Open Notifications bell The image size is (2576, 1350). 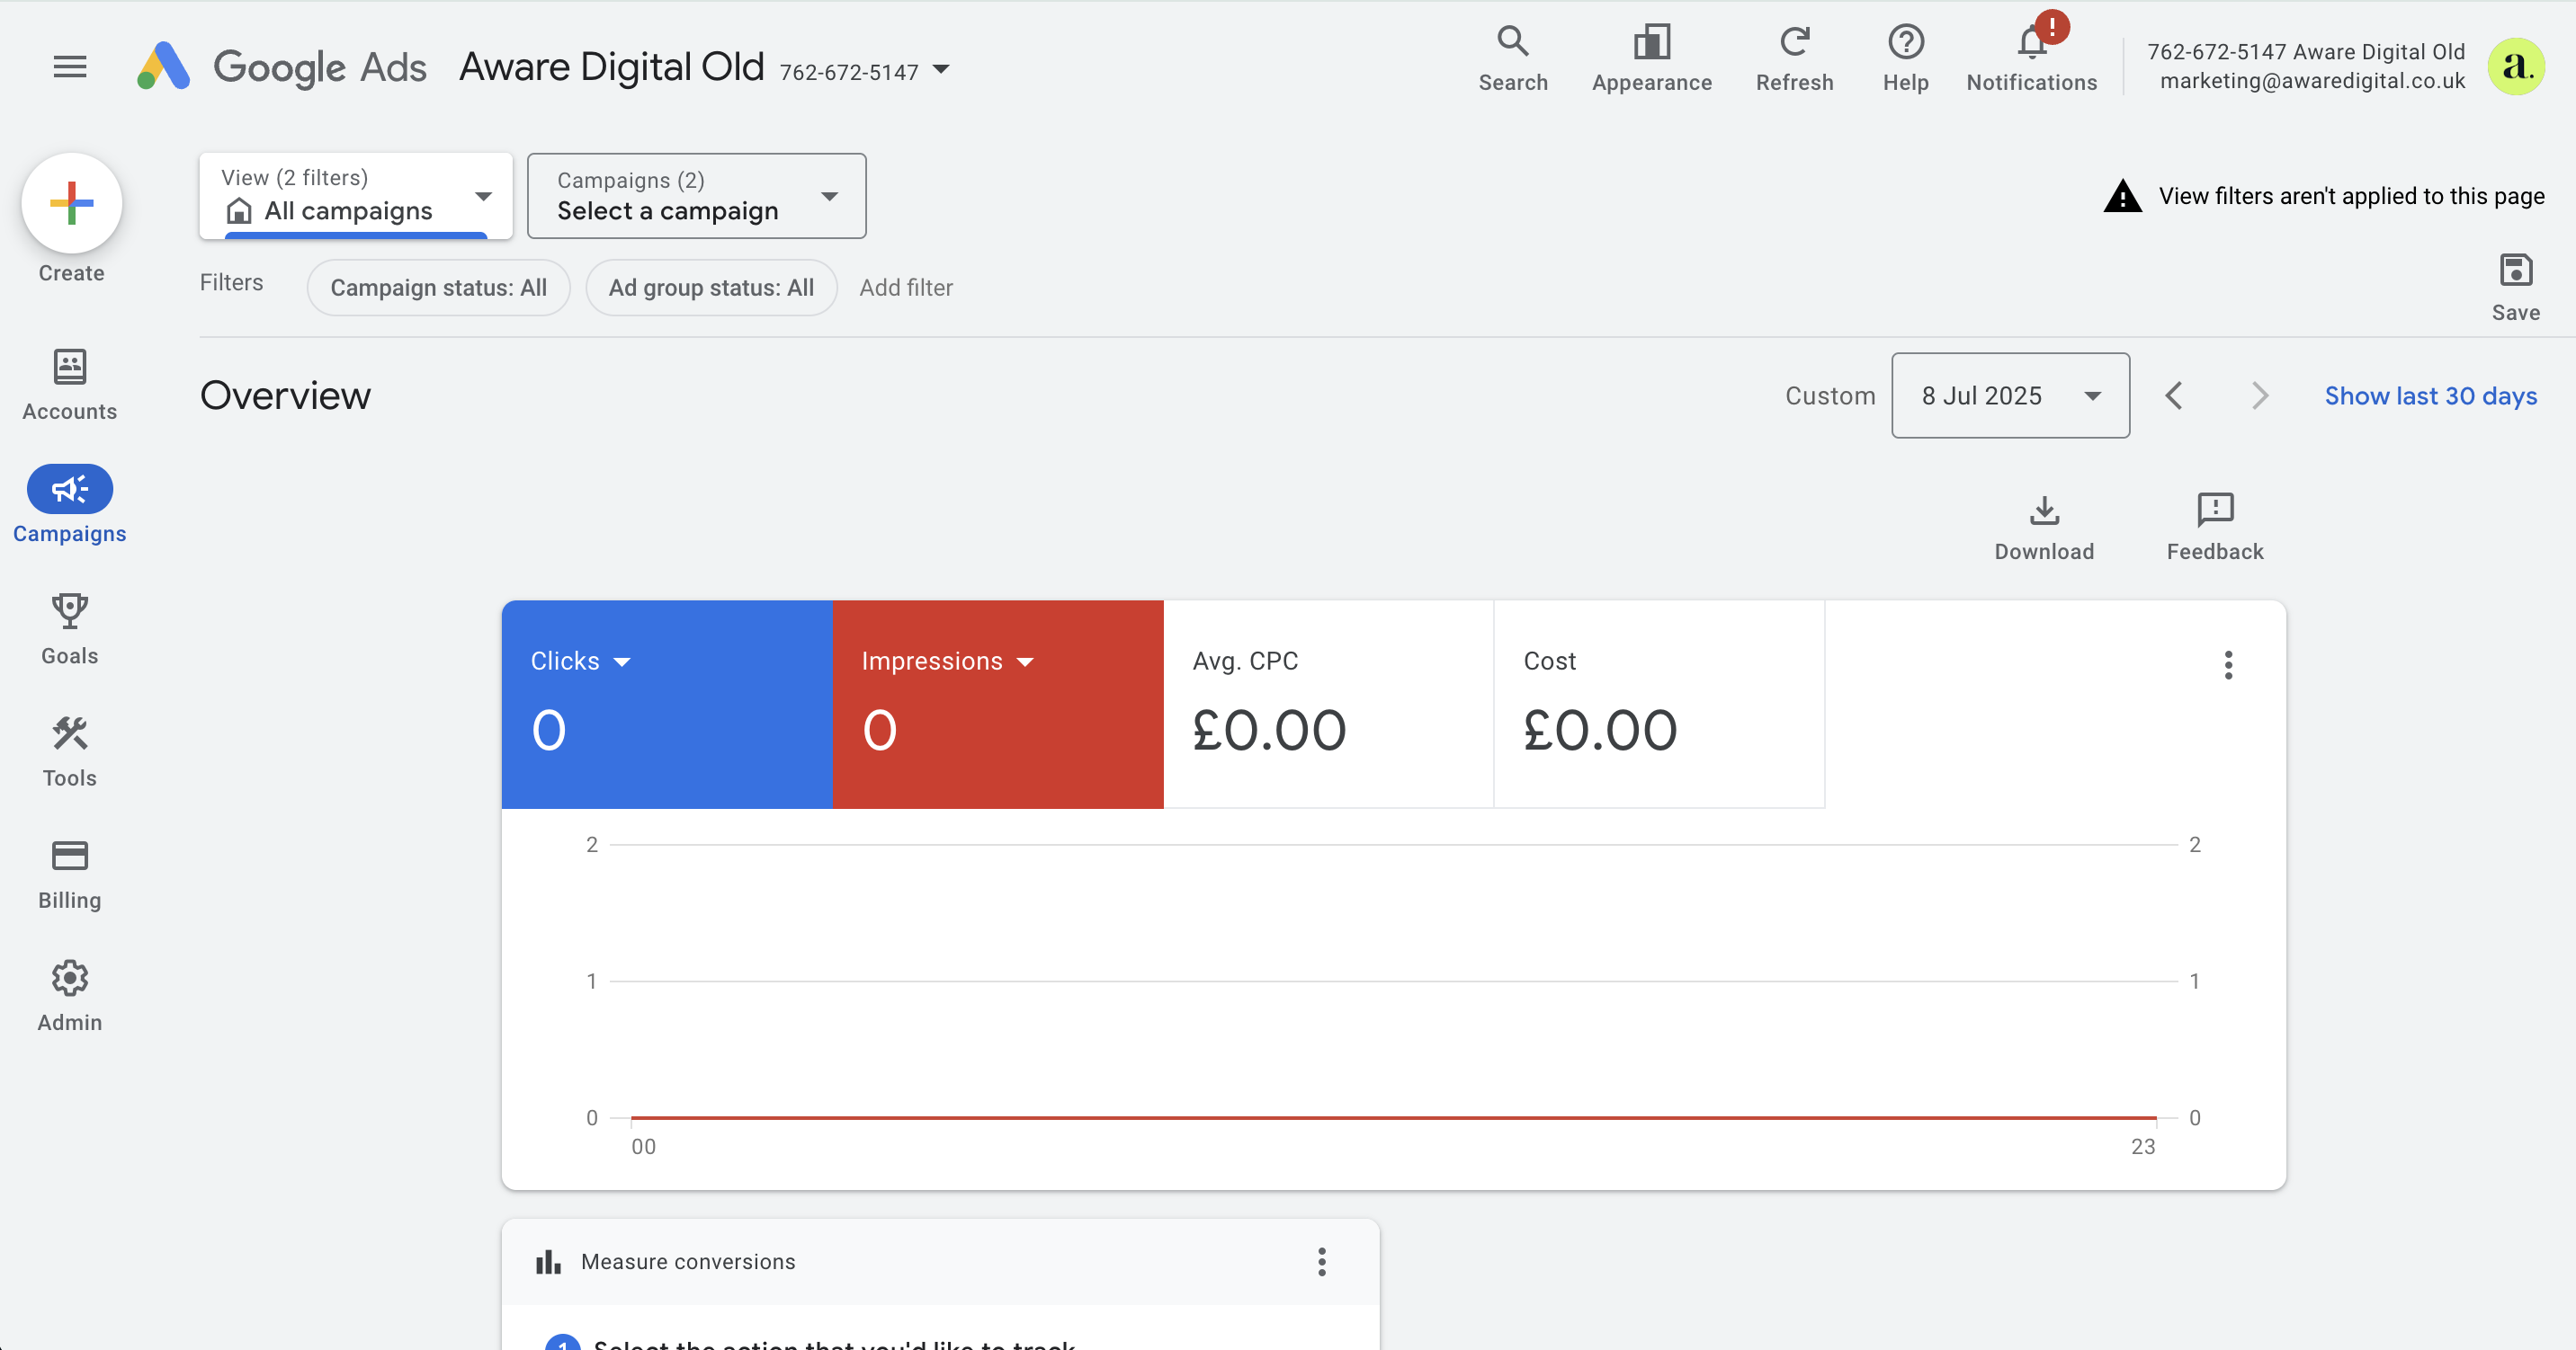pos(2031,60)
